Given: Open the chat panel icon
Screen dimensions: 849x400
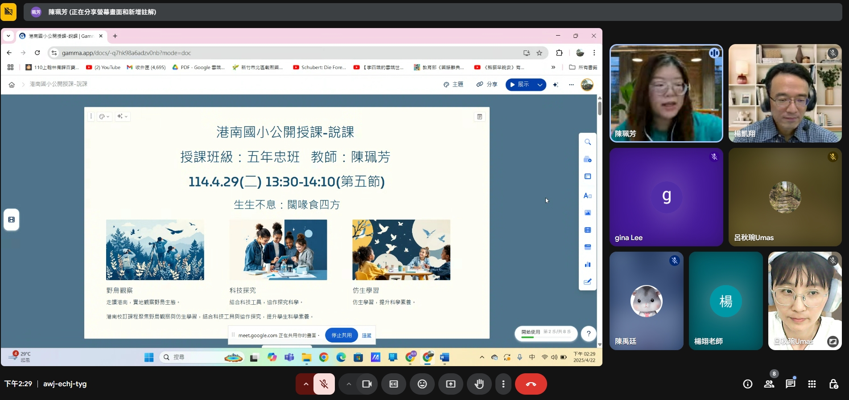Looking at the screenshot, I should pyautogui.click(x=790, y=384).
